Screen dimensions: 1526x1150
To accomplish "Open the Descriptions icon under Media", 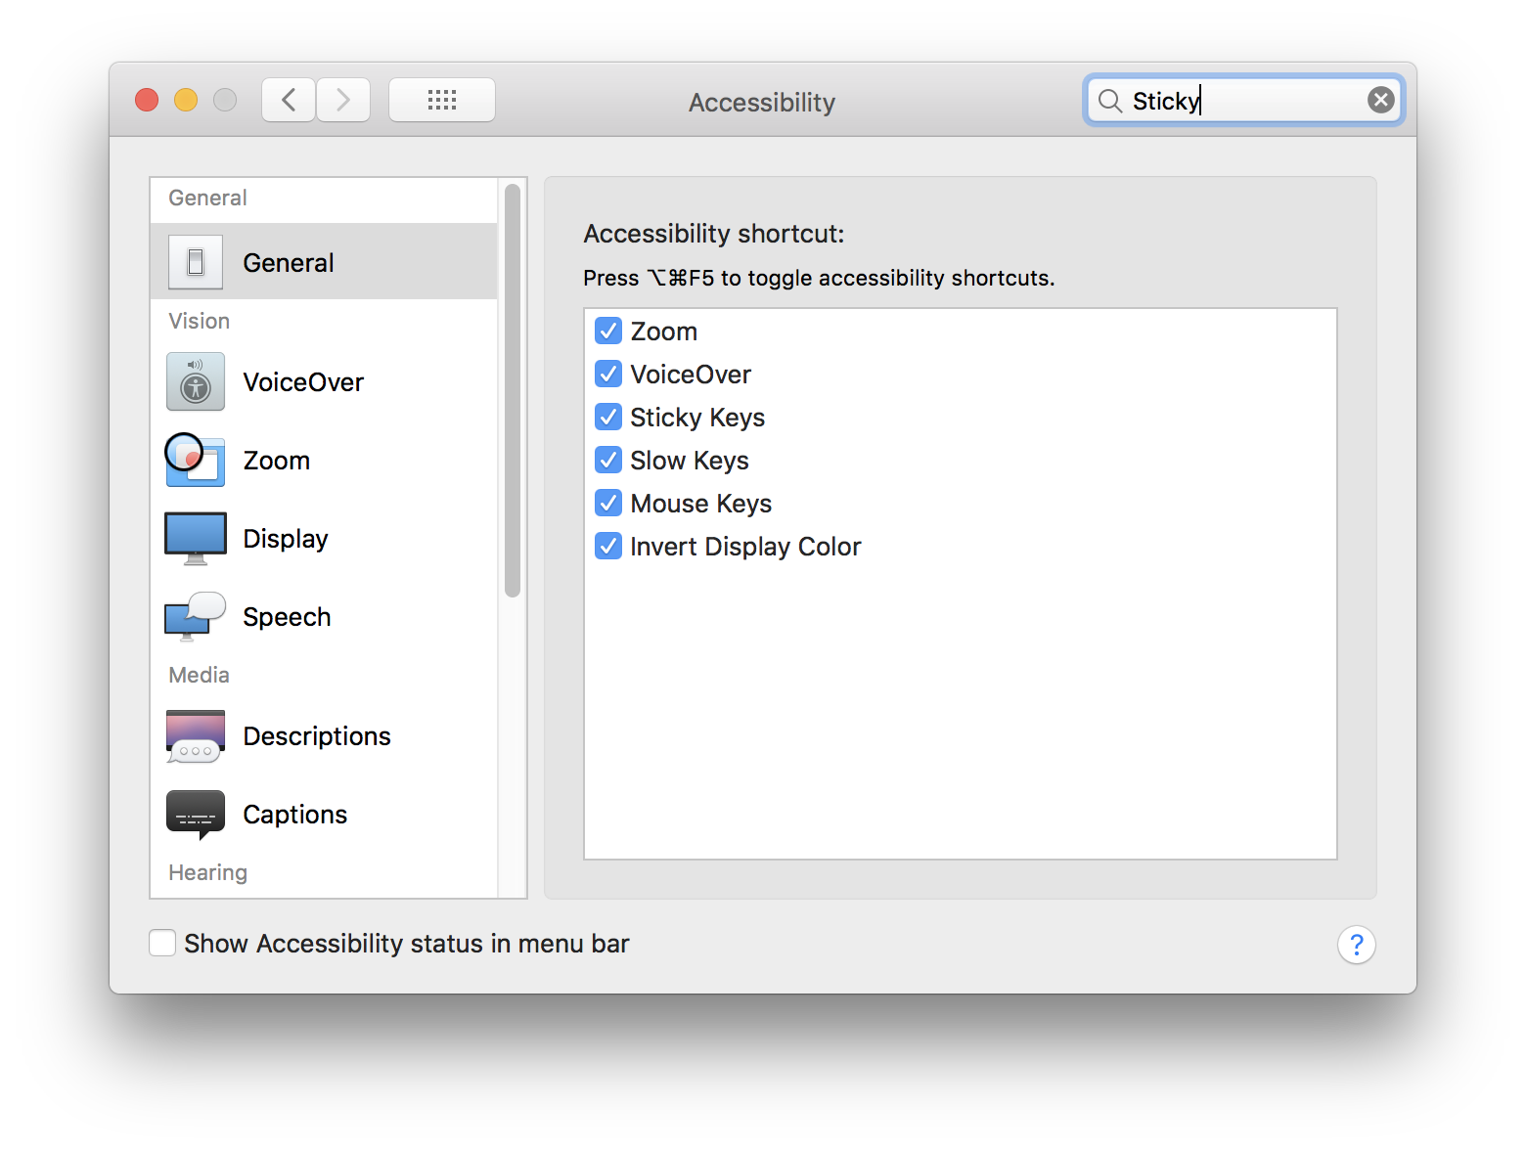I will pos(196,736).
